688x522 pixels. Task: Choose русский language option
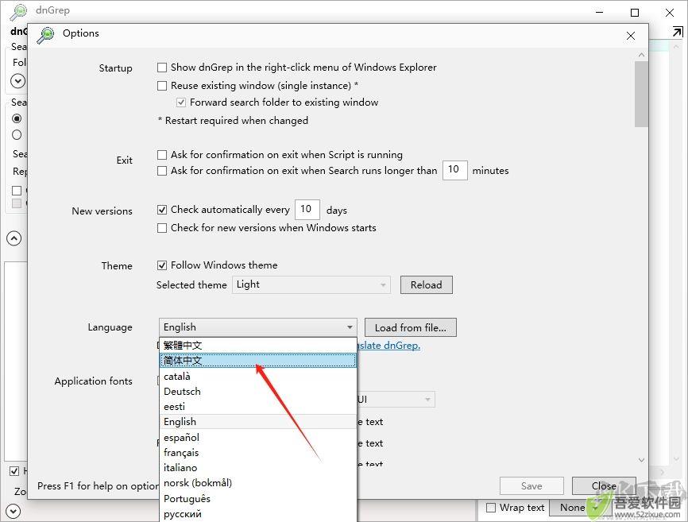click(258, 514)
